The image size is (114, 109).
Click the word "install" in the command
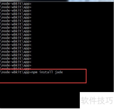pos(46,72)
